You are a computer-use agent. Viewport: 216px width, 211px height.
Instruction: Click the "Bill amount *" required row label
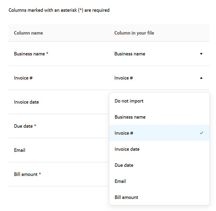(x=27, y=174)
